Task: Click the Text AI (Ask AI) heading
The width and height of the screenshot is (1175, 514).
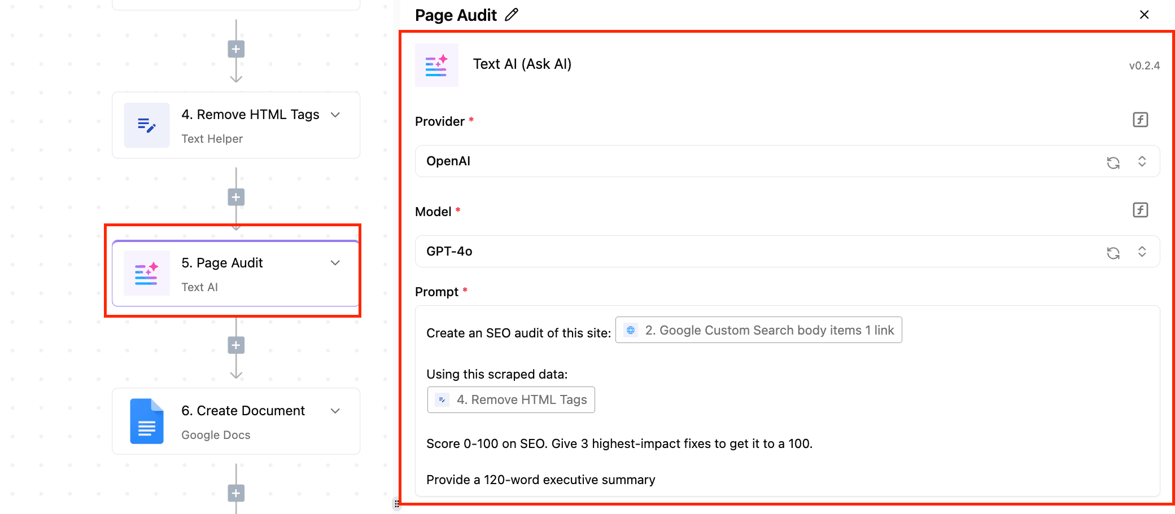Action: (522, 64)
